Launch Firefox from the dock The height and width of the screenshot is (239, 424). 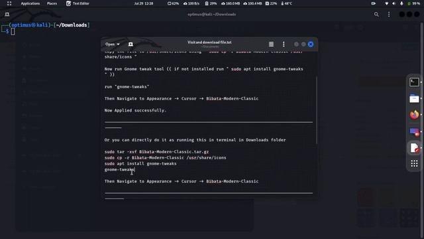(x=414, y=115)
